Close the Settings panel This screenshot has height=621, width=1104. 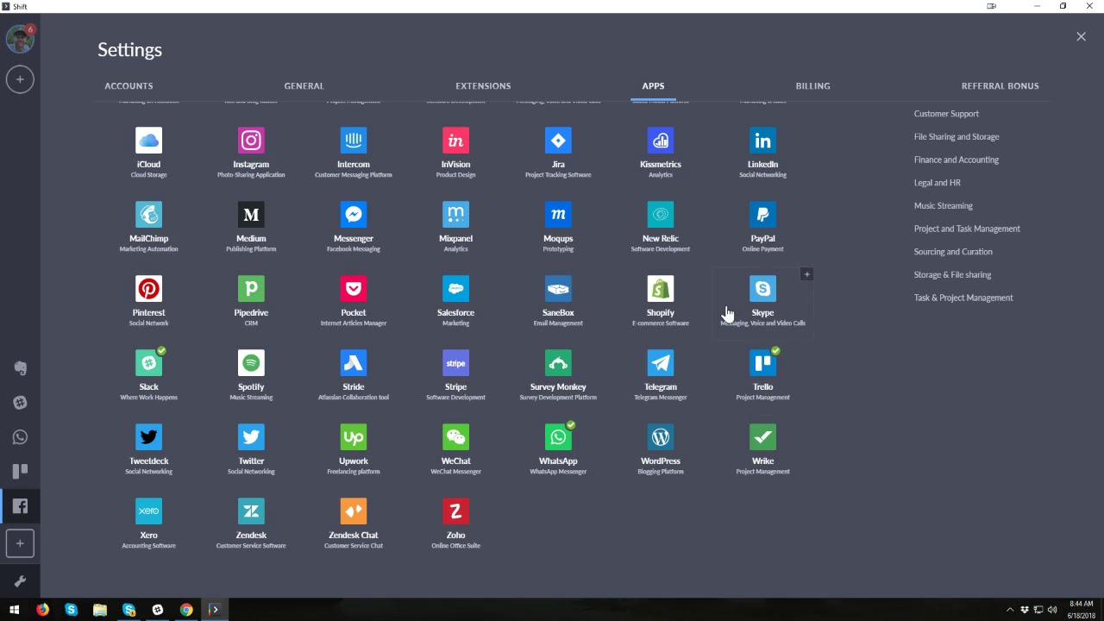pyautogui.click(x=1081, y=36)
